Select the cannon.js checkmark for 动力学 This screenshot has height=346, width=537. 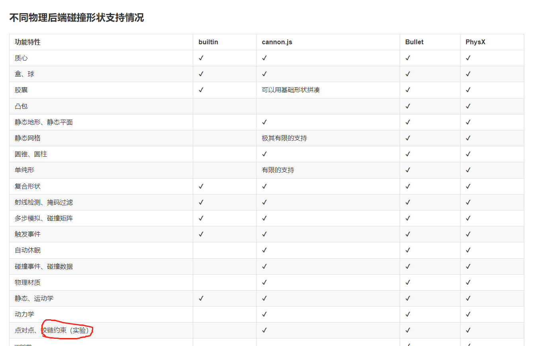(x=265, y=315)
